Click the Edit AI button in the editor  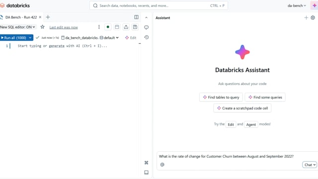[x=131, y=38]
